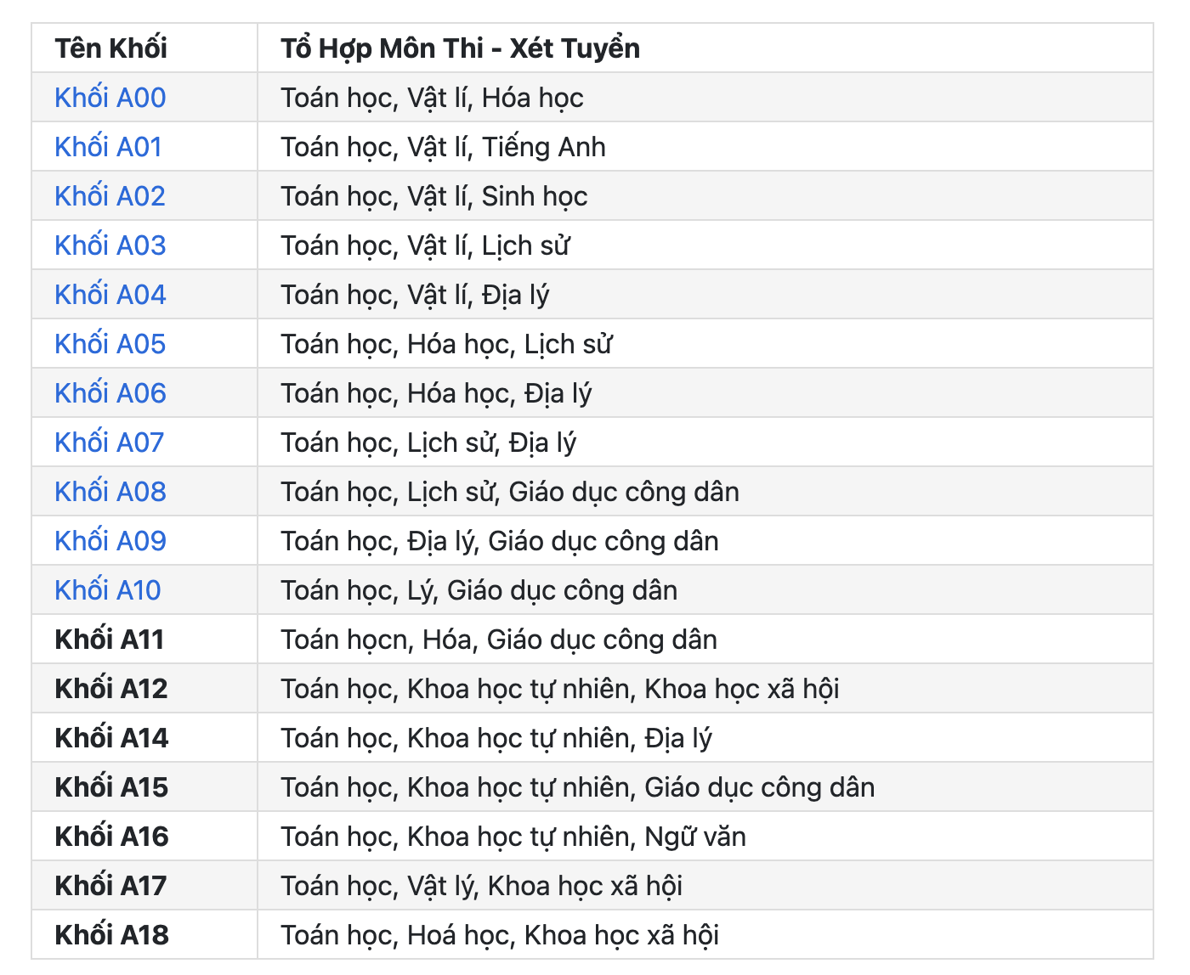Click the Khối A10 hyperlink

click(107, 590)
